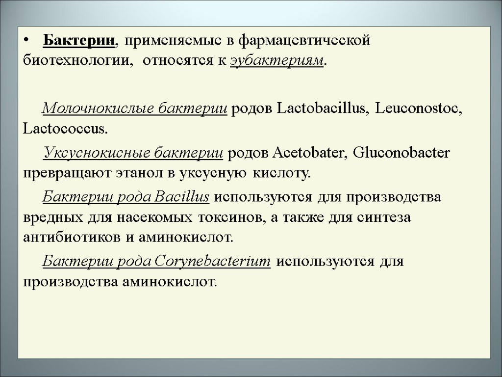502x377 pixels.
Task: Click the bold underlined word "Бактерии"
Action: click(79, 40)
